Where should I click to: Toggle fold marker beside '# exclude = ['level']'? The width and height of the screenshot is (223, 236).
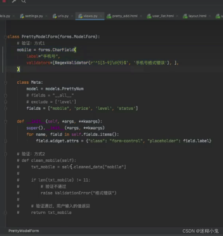coord(6,102)
